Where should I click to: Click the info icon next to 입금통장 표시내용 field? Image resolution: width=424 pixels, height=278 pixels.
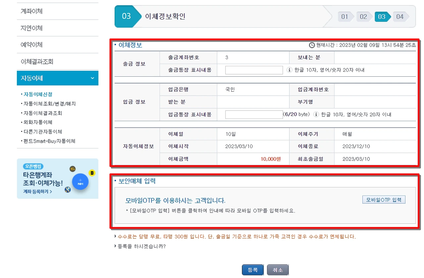(317, 114)
